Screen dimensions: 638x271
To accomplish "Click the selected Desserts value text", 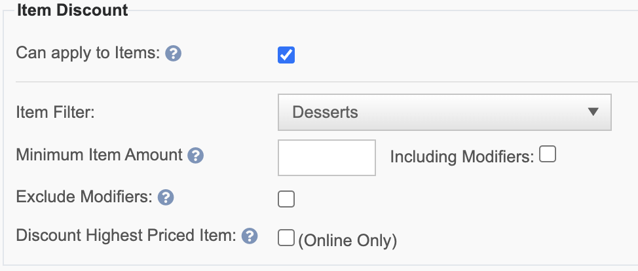I will 325,112.
